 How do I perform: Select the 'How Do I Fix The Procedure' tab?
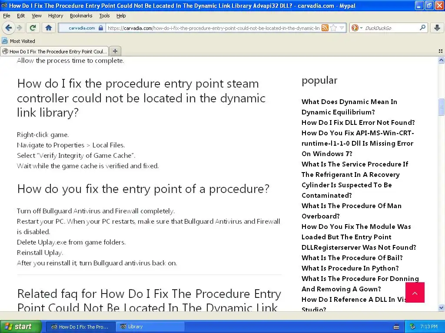54,51
